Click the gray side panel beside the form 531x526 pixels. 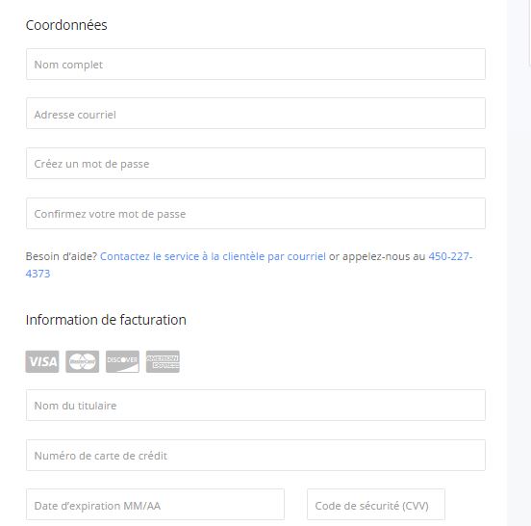[518, 263]
